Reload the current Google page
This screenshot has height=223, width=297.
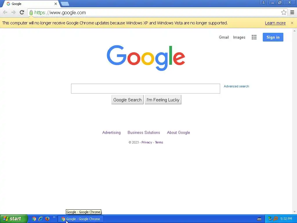22,12
